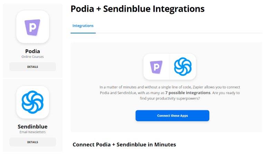This screenshot has height=155, width=266.
Task: Click the Sendinblue logo icon in sidebar
Action: click(32, 102)
